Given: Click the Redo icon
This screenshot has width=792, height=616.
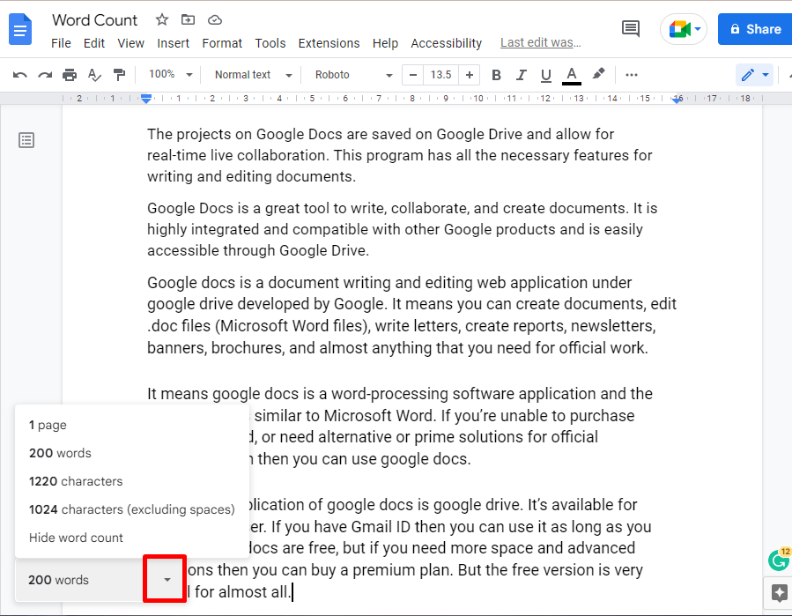Looking at the screenshot, I should (45, 75).
